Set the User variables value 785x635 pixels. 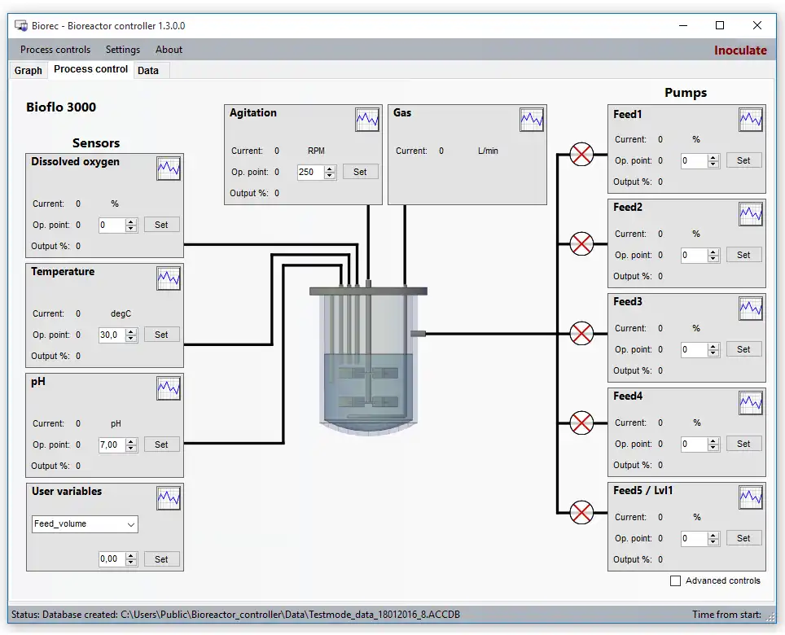click(162, 559)
